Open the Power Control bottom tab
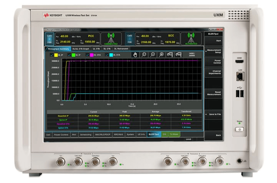The height and width of the screenshot is (183, 277). (61, 135)
